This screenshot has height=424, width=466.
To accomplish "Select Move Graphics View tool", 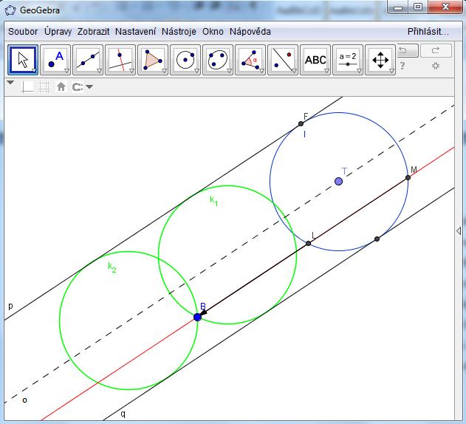I will pyautogui.click(x=380, y=60).
